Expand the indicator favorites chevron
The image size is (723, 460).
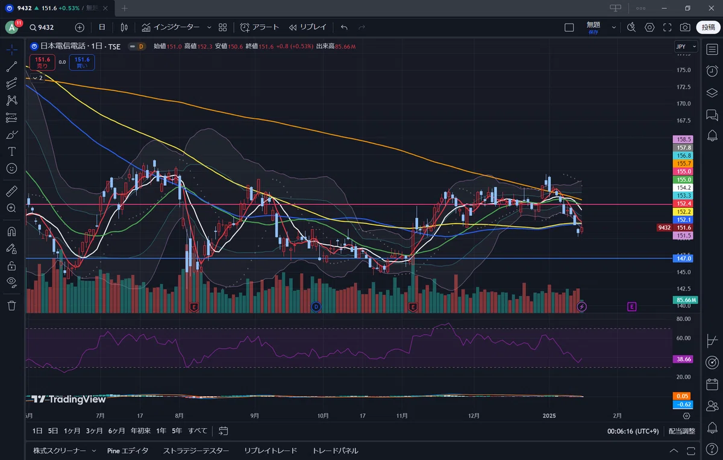tap(209, 27)
